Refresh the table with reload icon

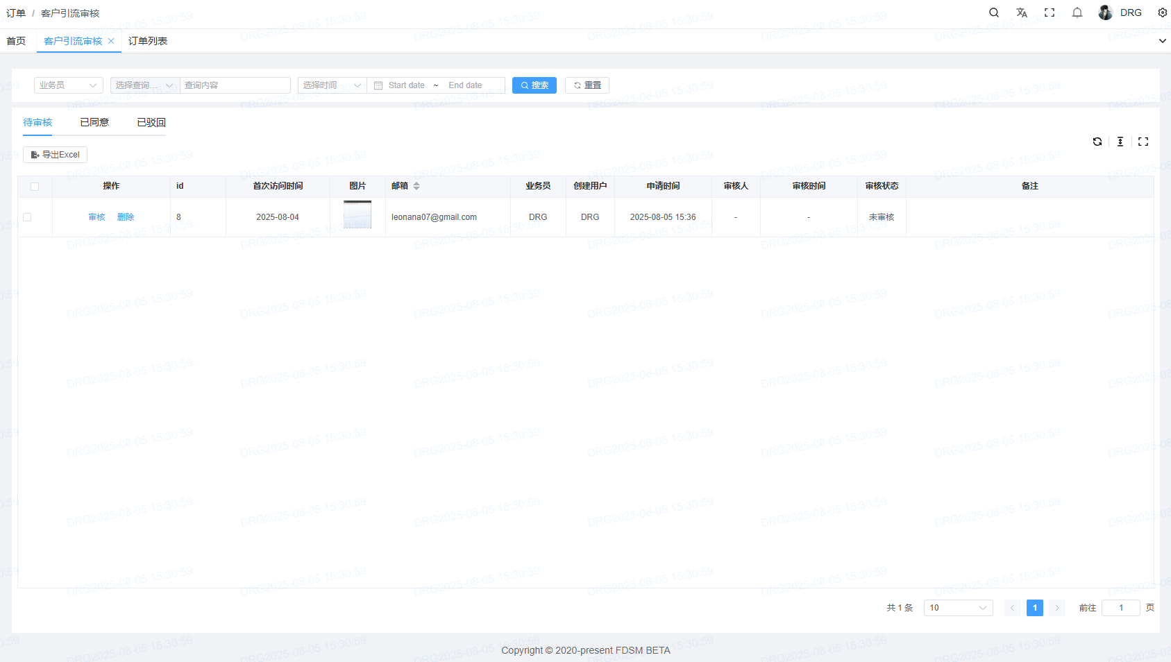click(x=1097, y=142)
